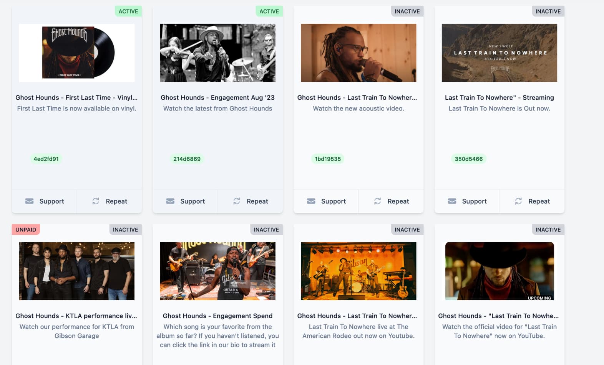604x365 pixels.
Task: Click ACTIVE badge on Engagement Aug '23 card
Action: 269,12
